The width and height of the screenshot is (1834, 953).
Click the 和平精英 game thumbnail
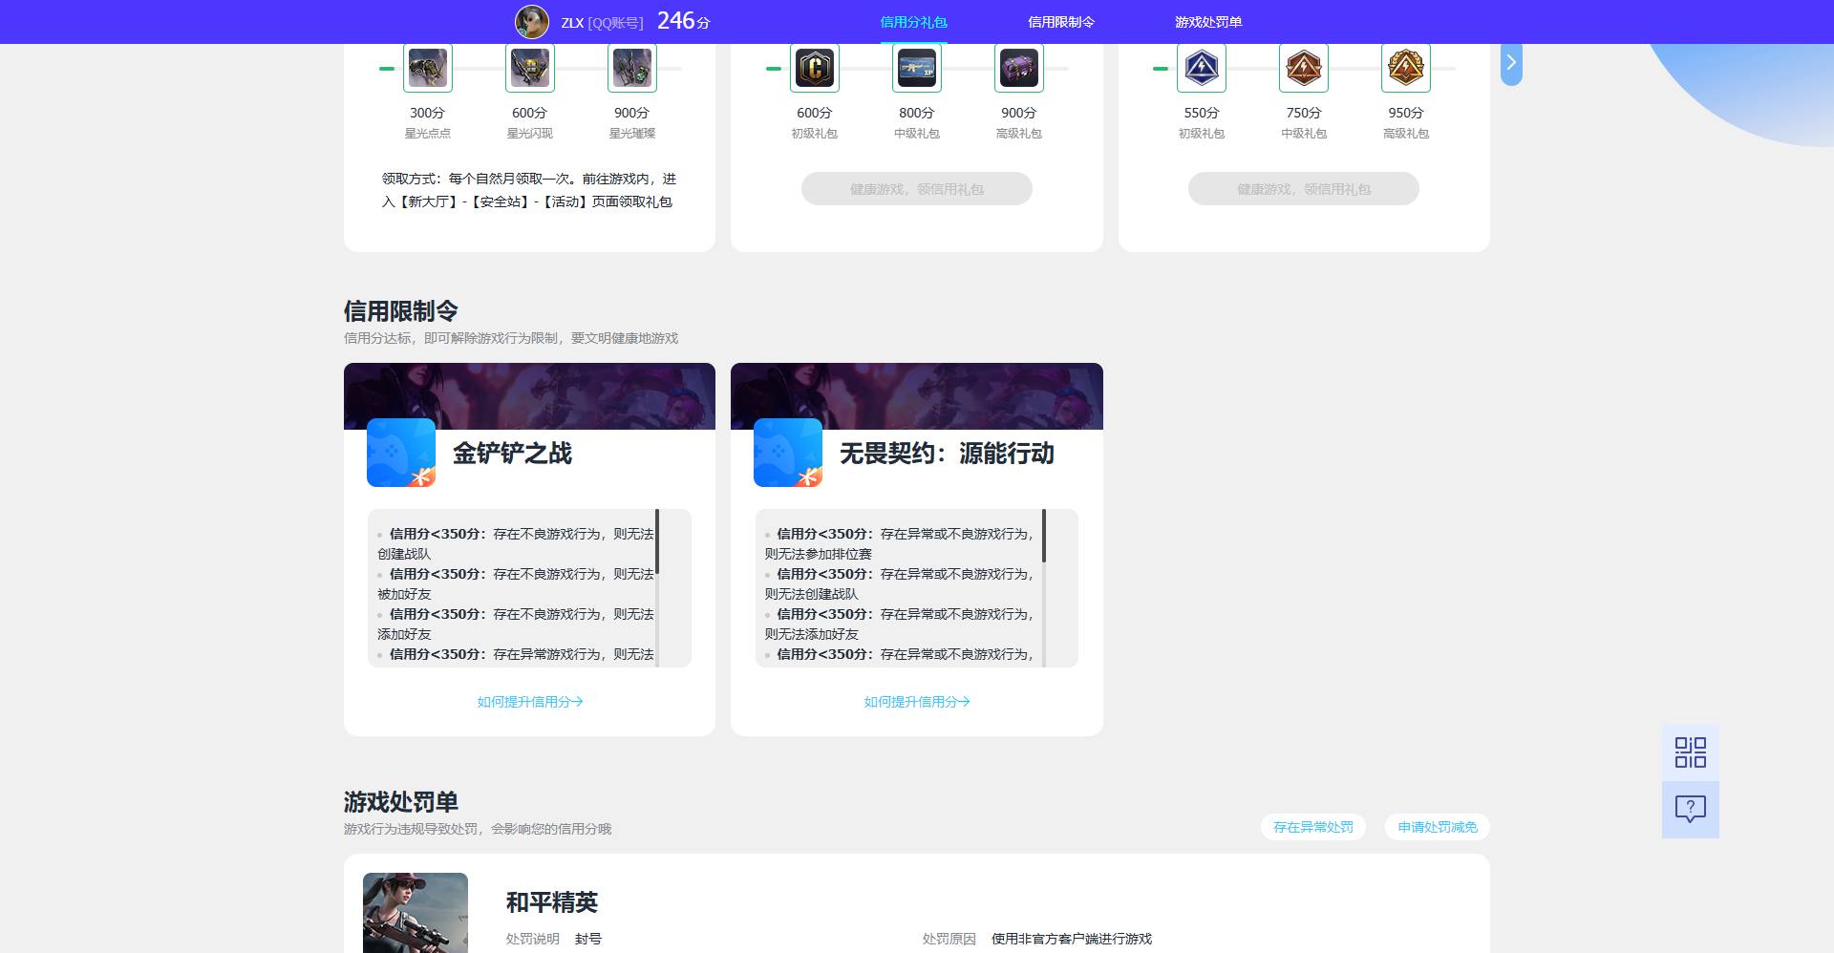(416, 913)
